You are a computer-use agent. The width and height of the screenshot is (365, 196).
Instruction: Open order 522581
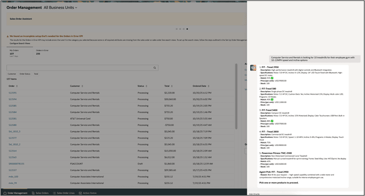point(13,119)
